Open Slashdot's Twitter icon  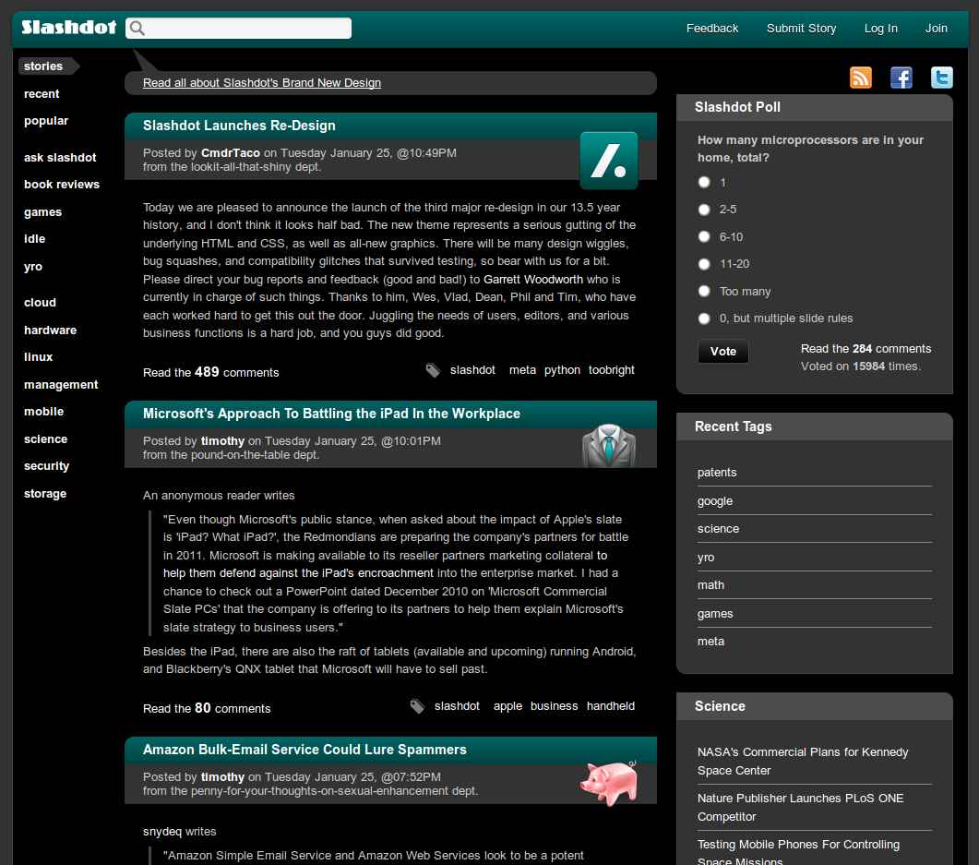click(941, 78)
